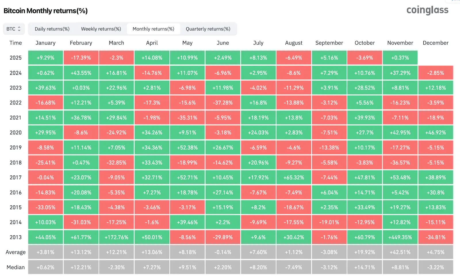
Task: Click the Median row December value -3.22%
Action: pyautogui.click(x=436, y=267)
